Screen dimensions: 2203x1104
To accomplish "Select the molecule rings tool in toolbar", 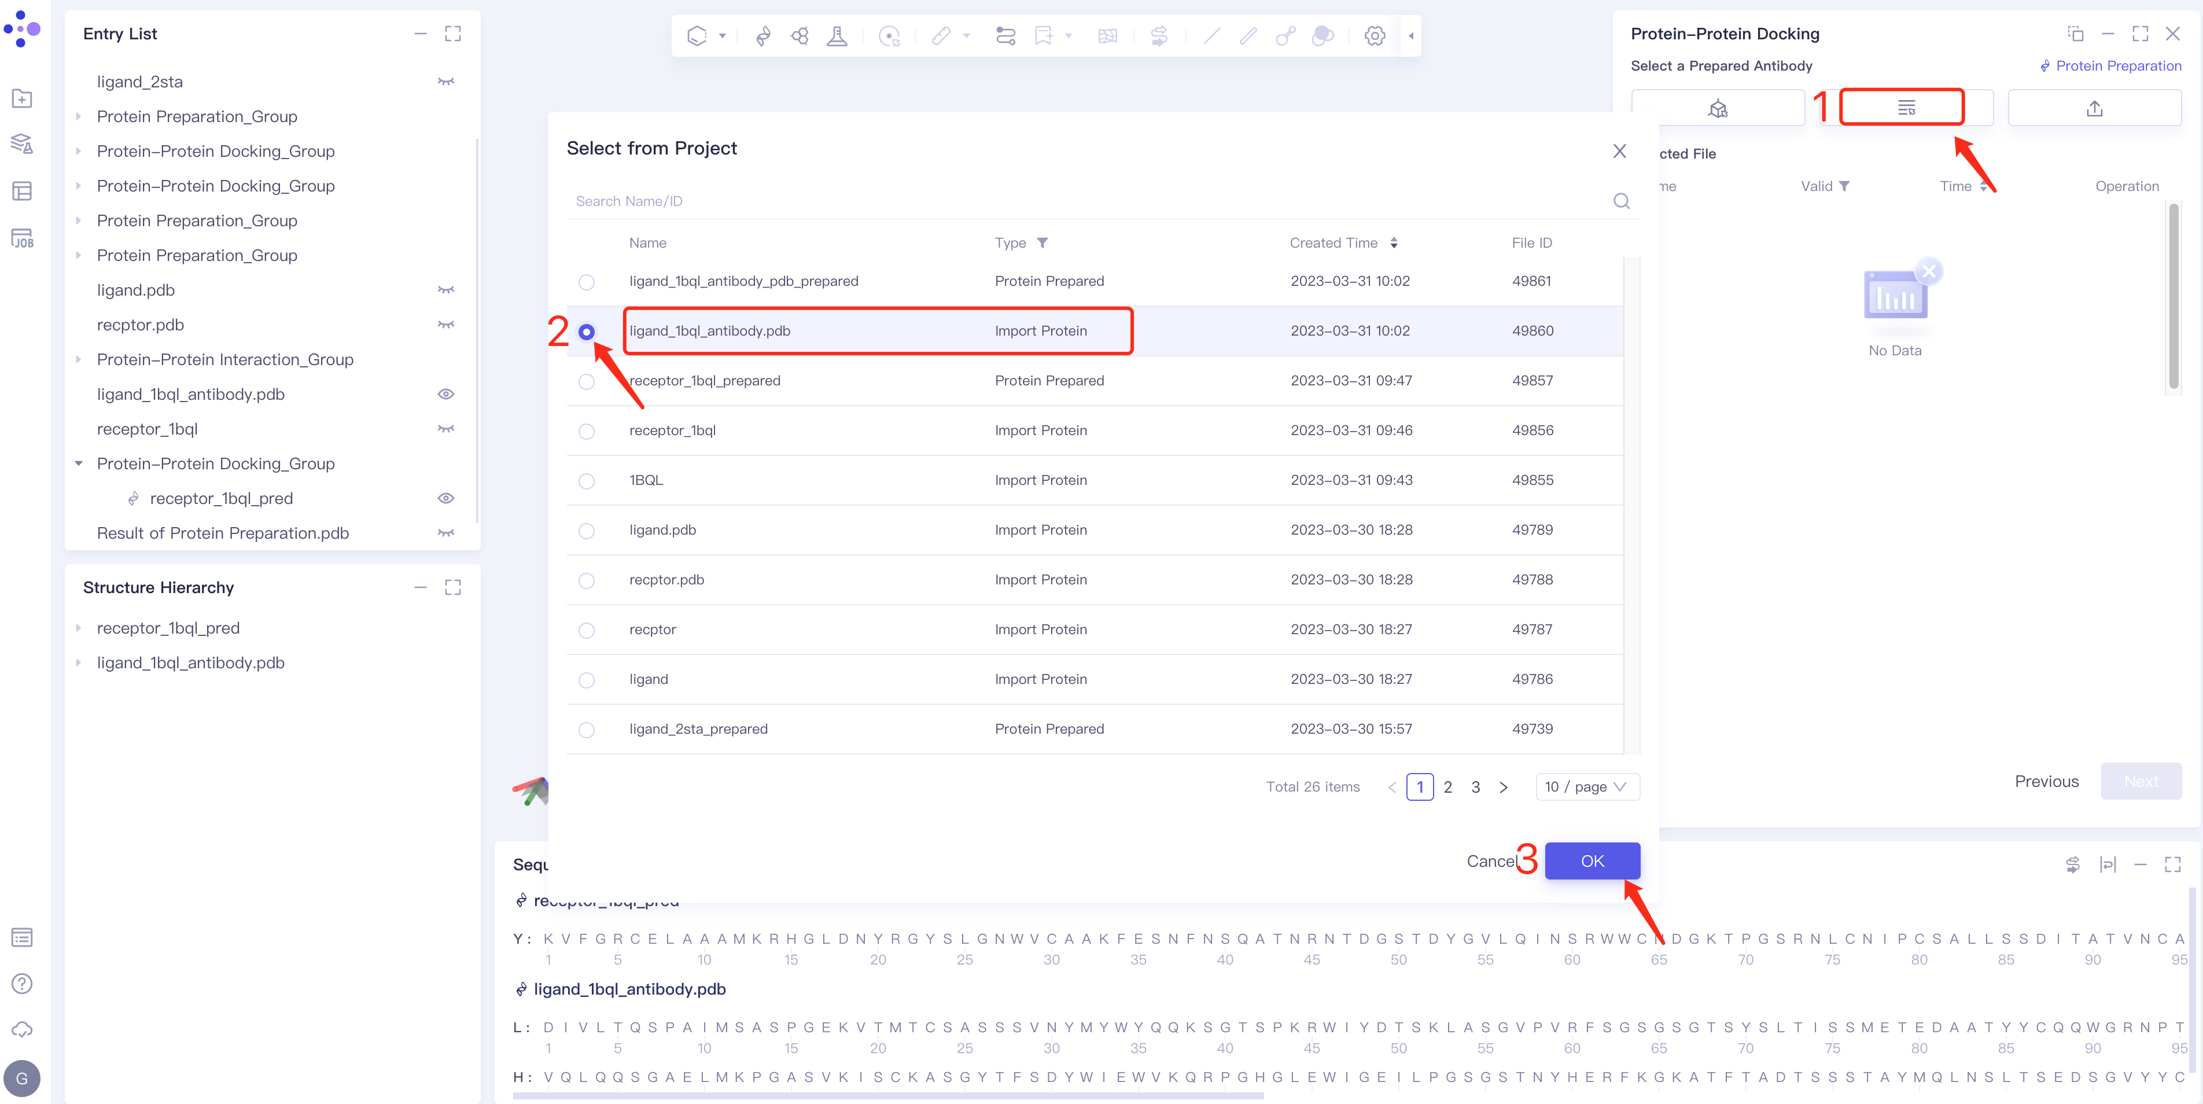I will pyautogui.click(x=800, y=36).
